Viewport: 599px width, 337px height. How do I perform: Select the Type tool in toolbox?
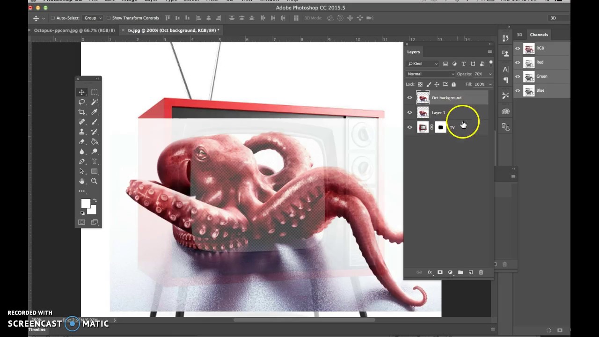(x=95, y=161)
